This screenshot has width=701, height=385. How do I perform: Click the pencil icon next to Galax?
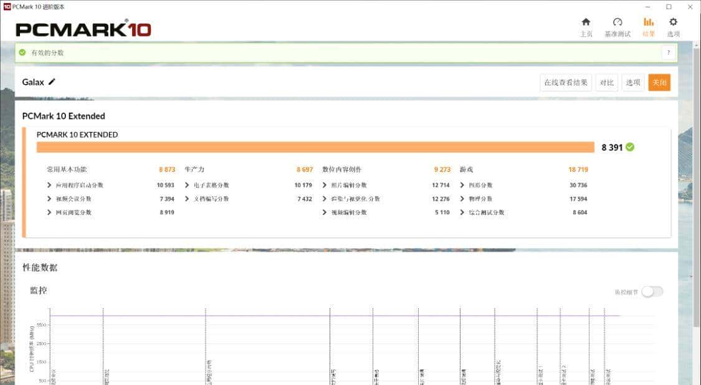coord(52,82)
